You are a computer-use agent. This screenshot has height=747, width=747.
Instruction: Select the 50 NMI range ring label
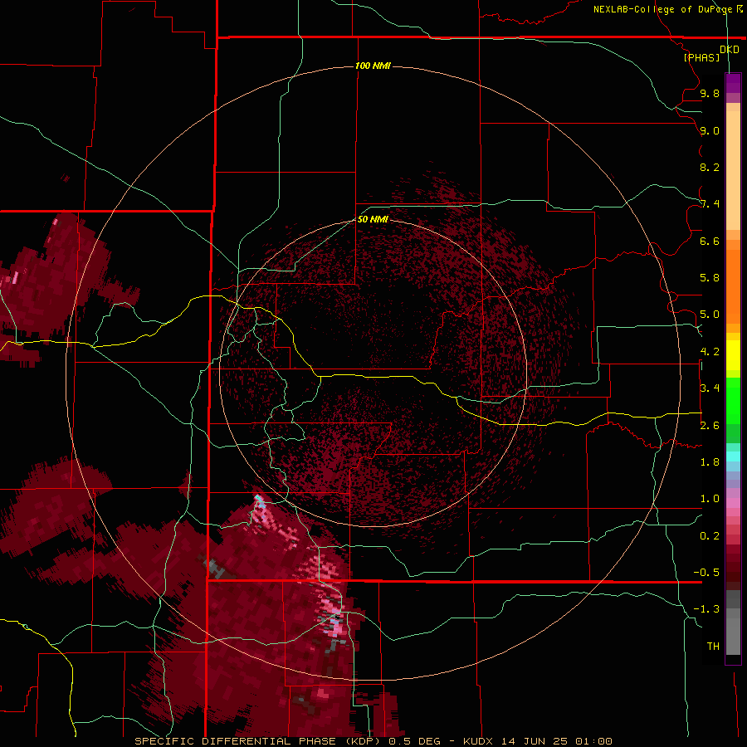coord(373,219)
